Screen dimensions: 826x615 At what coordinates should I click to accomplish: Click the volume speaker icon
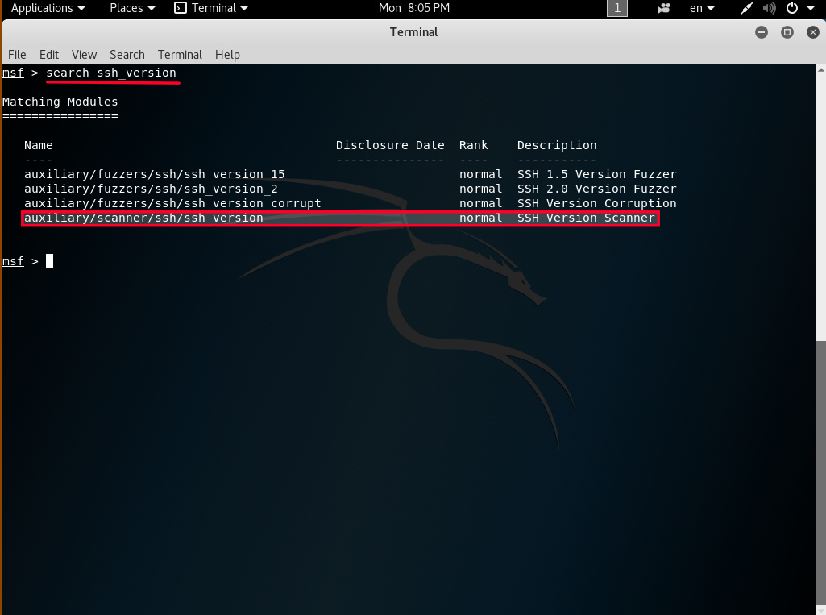click(x=769, y=8)
